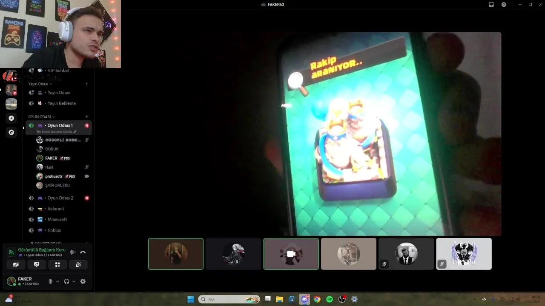Collapse the OYUN ODASI category
The width and height of the screenshot is (545, 306).
coord(41,116)
